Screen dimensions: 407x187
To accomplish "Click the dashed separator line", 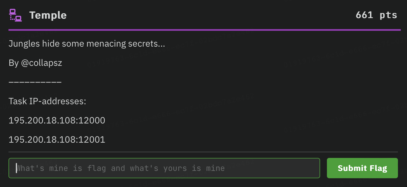I will (35, 82).
